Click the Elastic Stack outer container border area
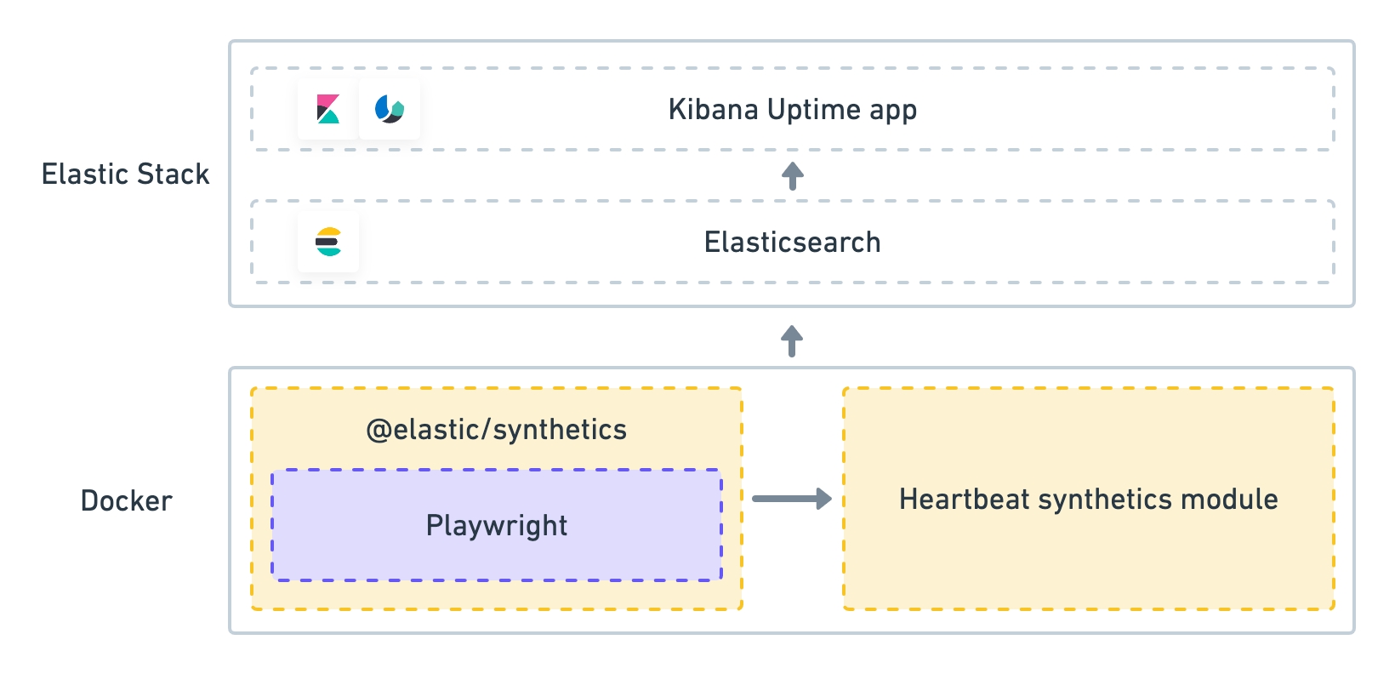 792,294
